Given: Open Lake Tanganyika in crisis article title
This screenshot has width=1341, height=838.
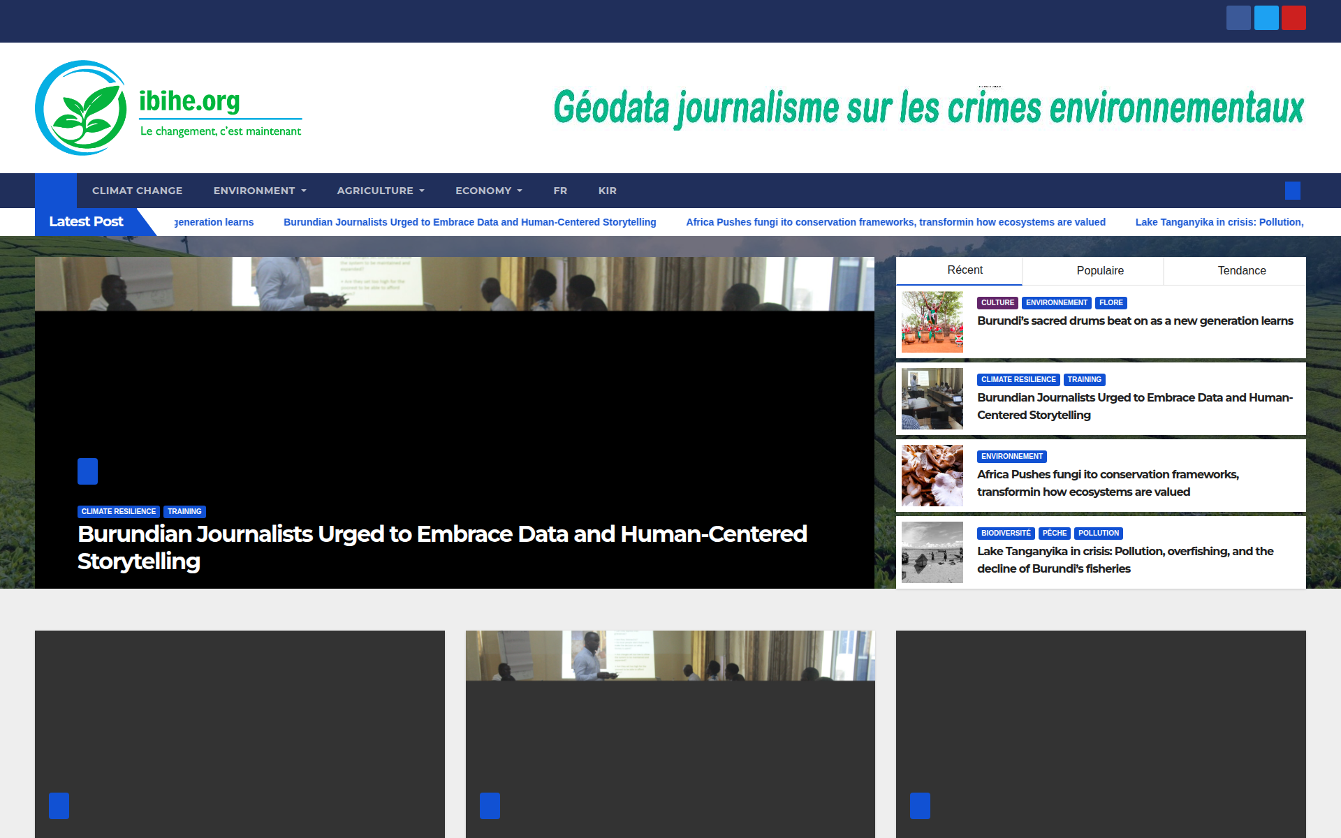Looking at the screenshot, I should (x=1125, y=560).
